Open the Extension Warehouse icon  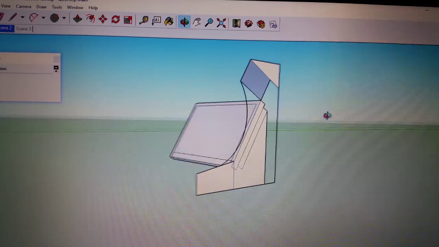click(261, 24)
